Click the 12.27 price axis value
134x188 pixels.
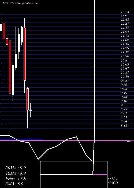tap(125, 24)
